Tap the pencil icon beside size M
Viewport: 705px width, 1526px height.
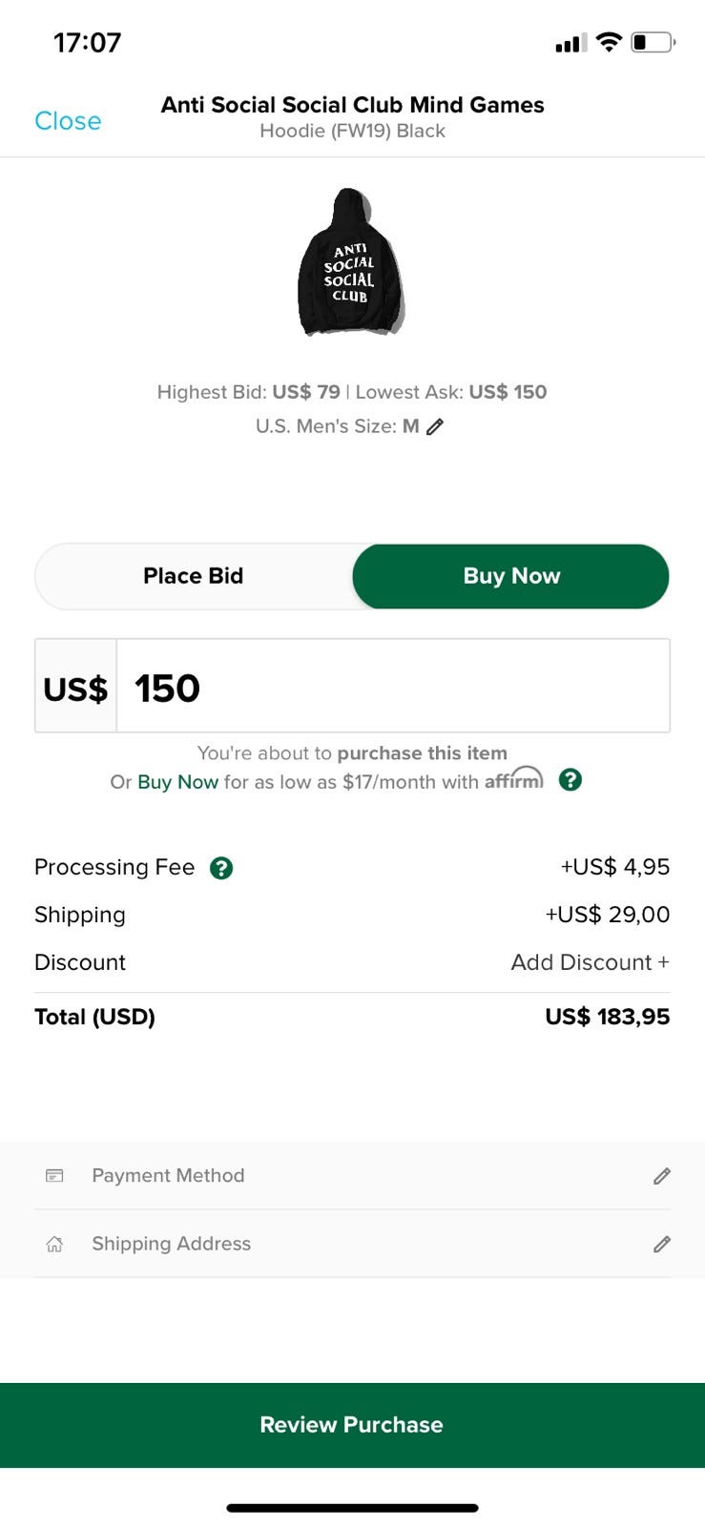click(x=435, y=426)
